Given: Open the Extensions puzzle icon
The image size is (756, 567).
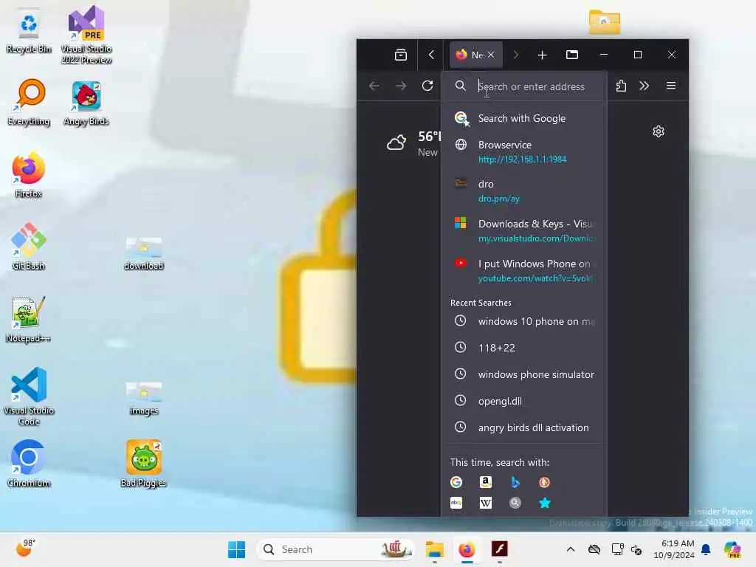Looking at the screenshot, I should [621, 86].
